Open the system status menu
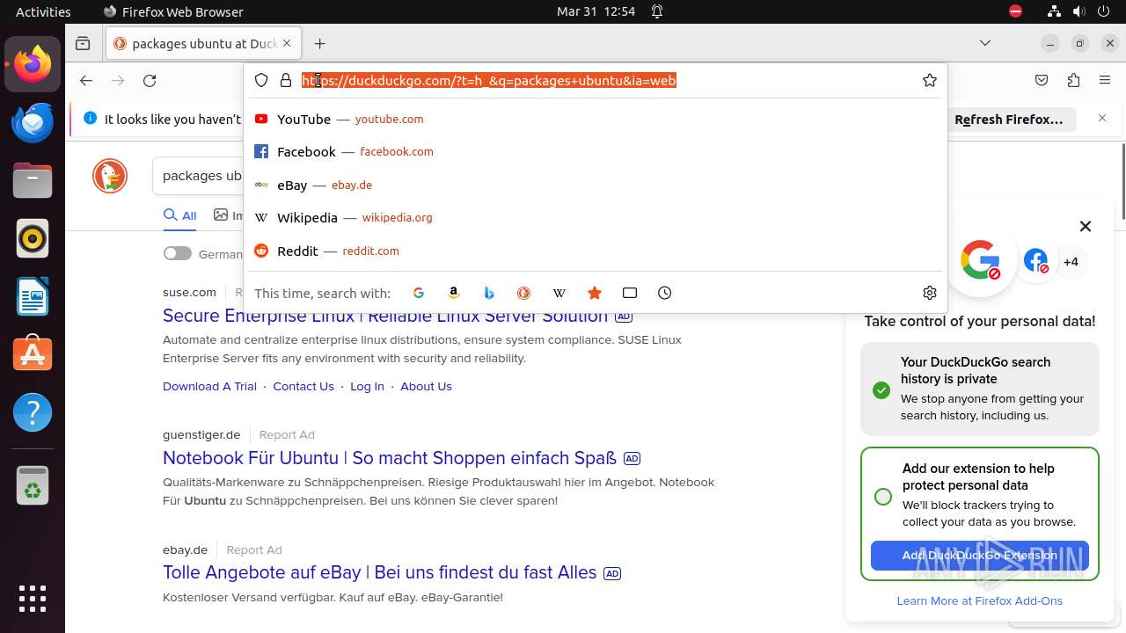1126x633 pixels. pyautogui.click(x=1079, y=11)
